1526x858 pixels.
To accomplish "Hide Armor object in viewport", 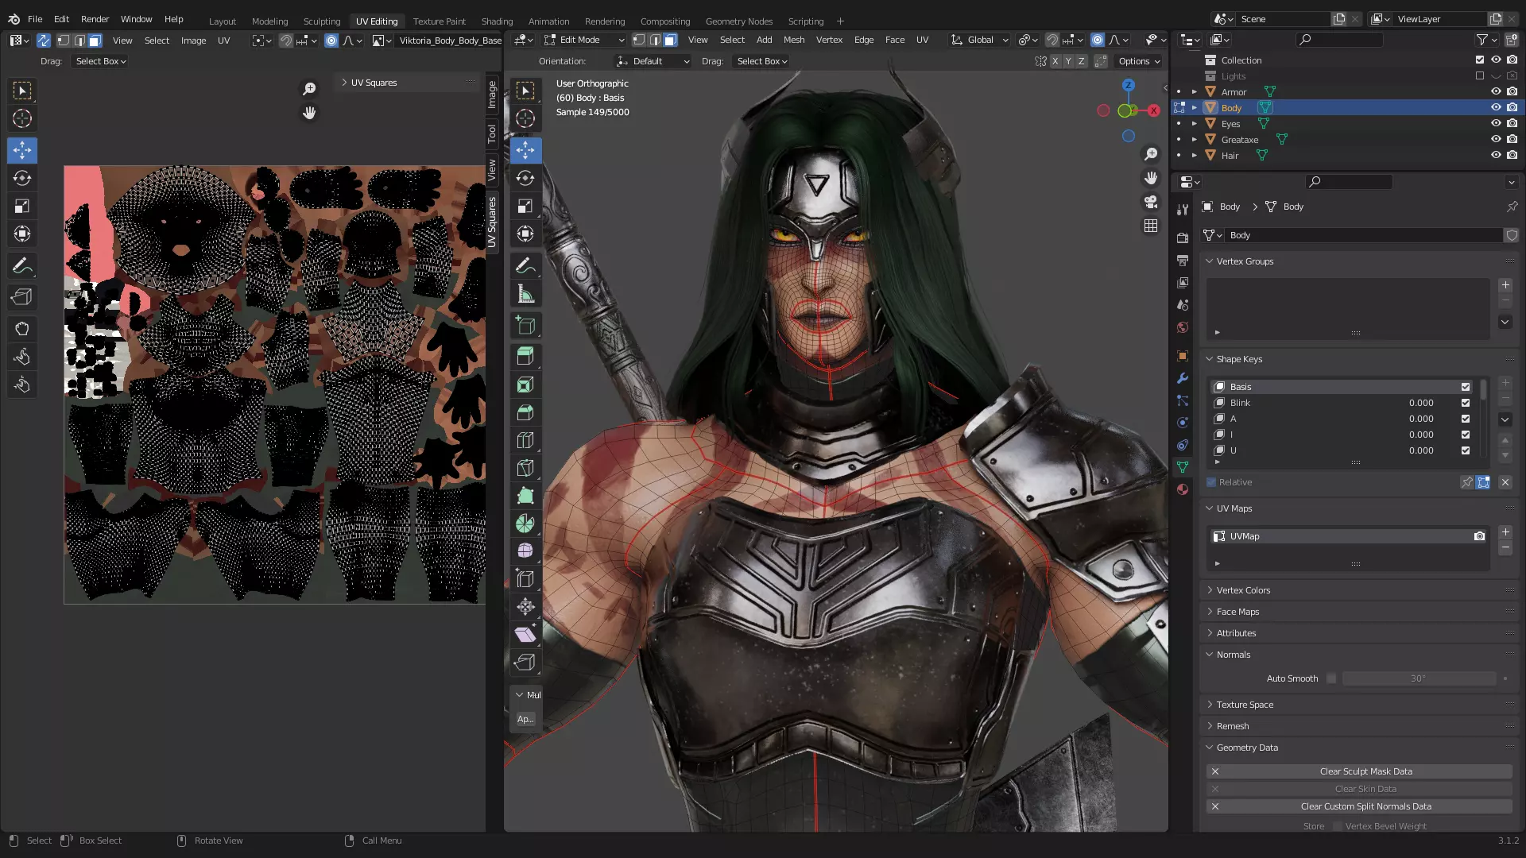I will click(1496, 92).
